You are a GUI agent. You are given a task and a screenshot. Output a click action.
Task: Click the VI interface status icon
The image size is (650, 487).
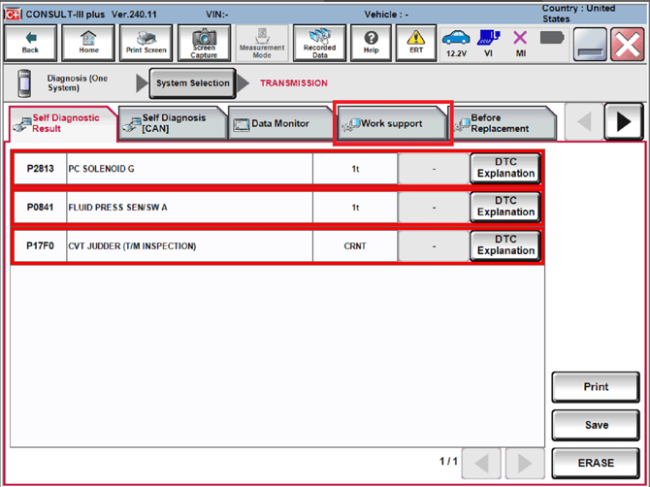[488, 43]
